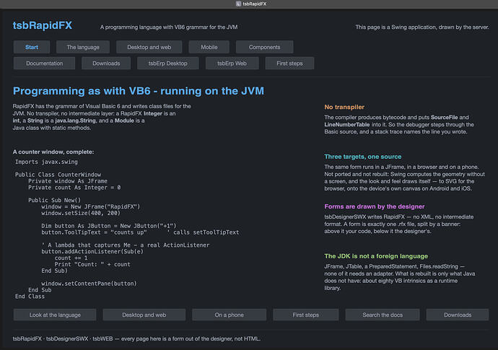This screenshot has width=498, height=350.
Task: Open the Desktop and web tab
Action: click(x=149, y=47)
